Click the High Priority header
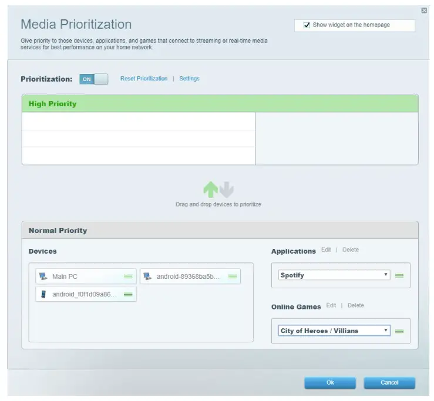The image size is (434, 401). [x=220, y=104]
